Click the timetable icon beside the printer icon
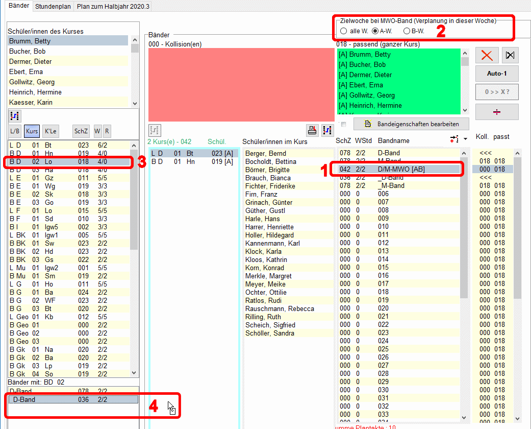Image resolution: width=531 pixels, height=429 pixels. click(x=326, y=131)
